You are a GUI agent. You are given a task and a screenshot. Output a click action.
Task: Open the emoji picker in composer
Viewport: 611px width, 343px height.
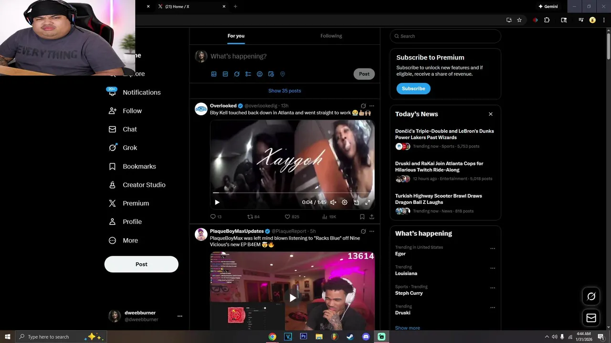[260, 74]
